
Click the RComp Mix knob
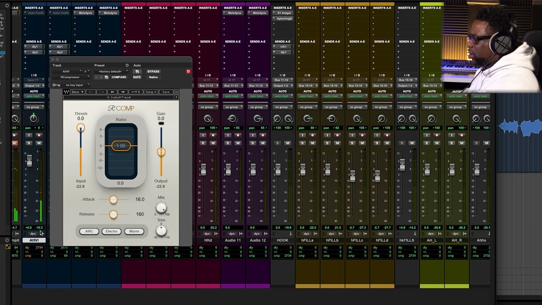pos(161,208)
